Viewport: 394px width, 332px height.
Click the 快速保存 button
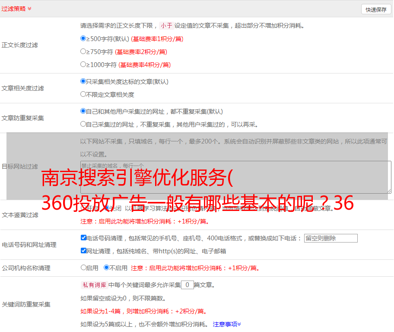point(376,10)
